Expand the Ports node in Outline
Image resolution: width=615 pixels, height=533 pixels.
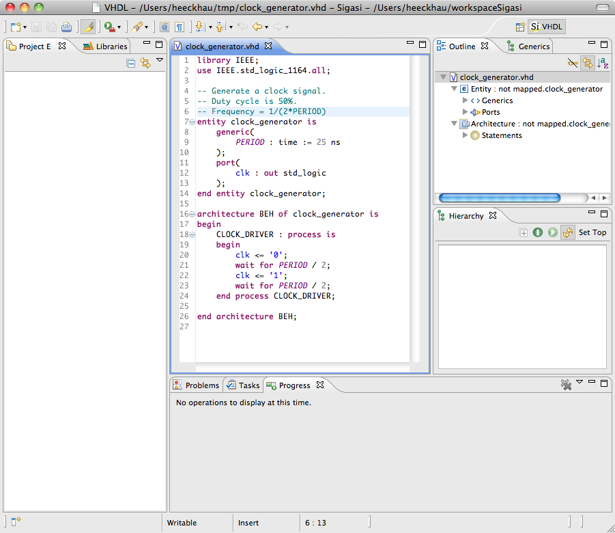465,112
